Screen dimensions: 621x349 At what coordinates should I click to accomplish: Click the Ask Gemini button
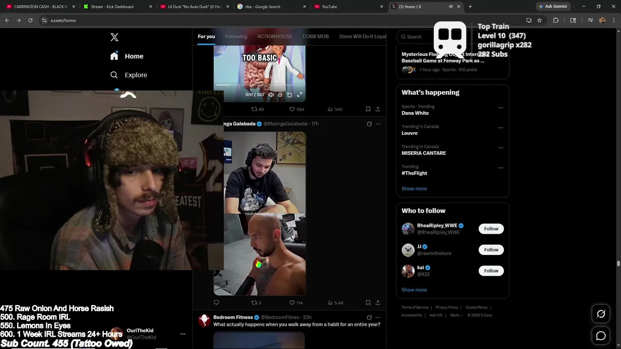click(553, 7)
